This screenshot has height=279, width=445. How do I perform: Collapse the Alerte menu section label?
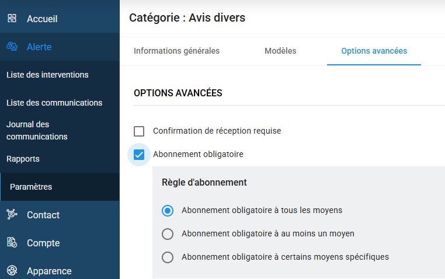pos(39,47)
